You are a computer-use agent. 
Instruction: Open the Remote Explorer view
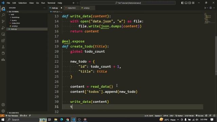[3, 34]
